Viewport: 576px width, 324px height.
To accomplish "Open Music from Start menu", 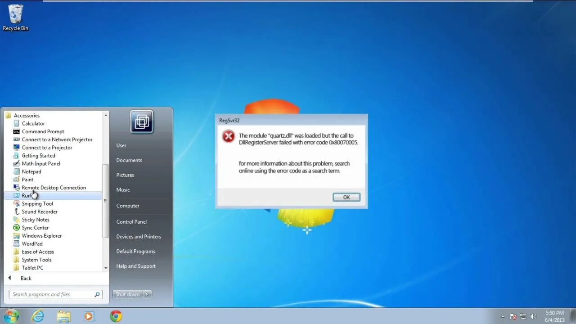I will 123,190.
